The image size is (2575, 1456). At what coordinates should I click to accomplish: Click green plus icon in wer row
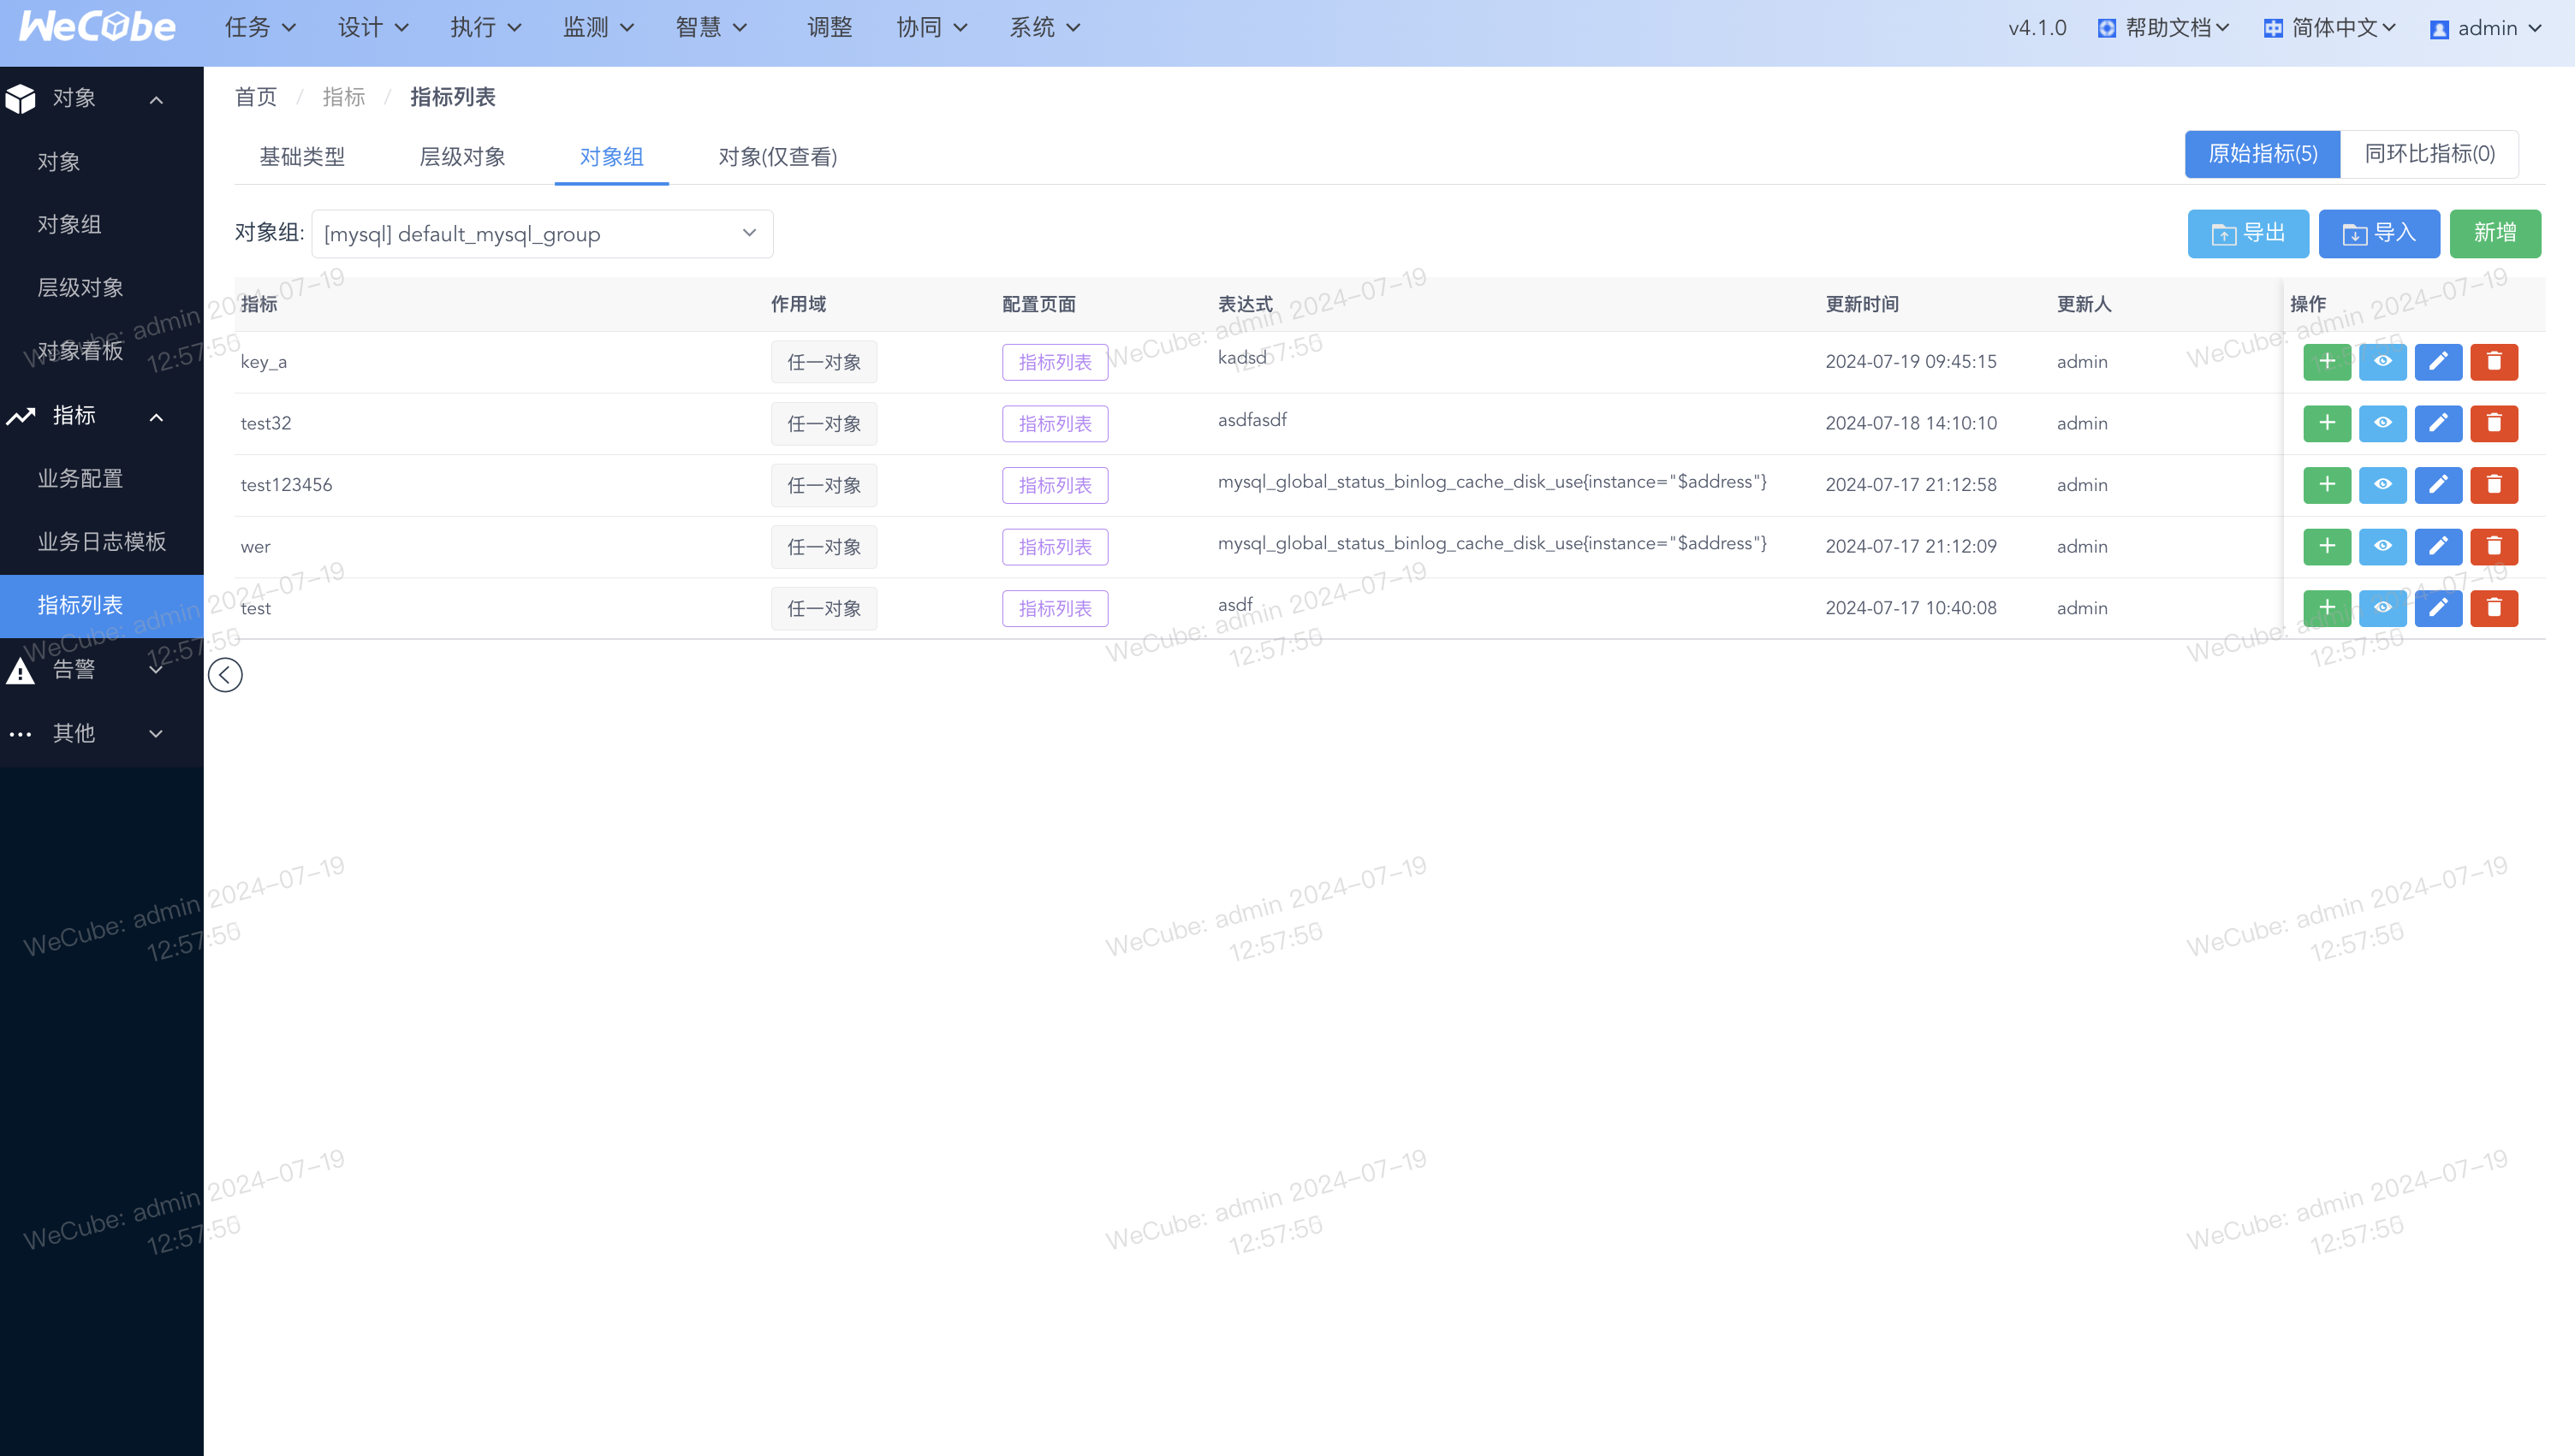coord(2327,547)
